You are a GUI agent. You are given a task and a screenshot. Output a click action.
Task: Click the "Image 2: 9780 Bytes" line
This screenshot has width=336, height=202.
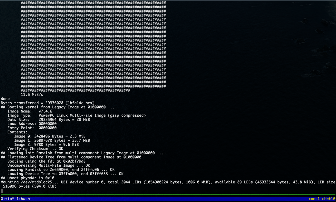click(x=46, y=144)
